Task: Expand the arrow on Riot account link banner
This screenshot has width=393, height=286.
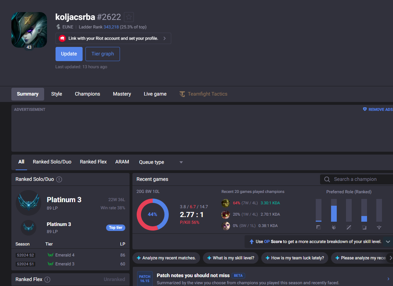Action: [165, 38]
